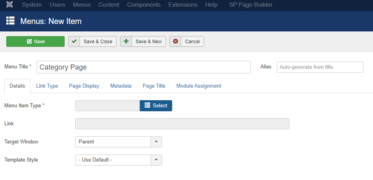Expand the Template Style dropdown arrow
Viewport: 373px width, 180px height.
(156, 160)
